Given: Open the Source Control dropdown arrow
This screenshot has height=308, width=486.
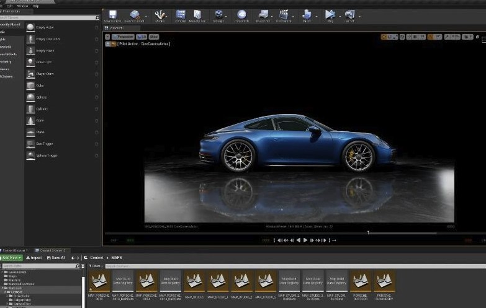Looking at the screenshot, I should [146, 16].
